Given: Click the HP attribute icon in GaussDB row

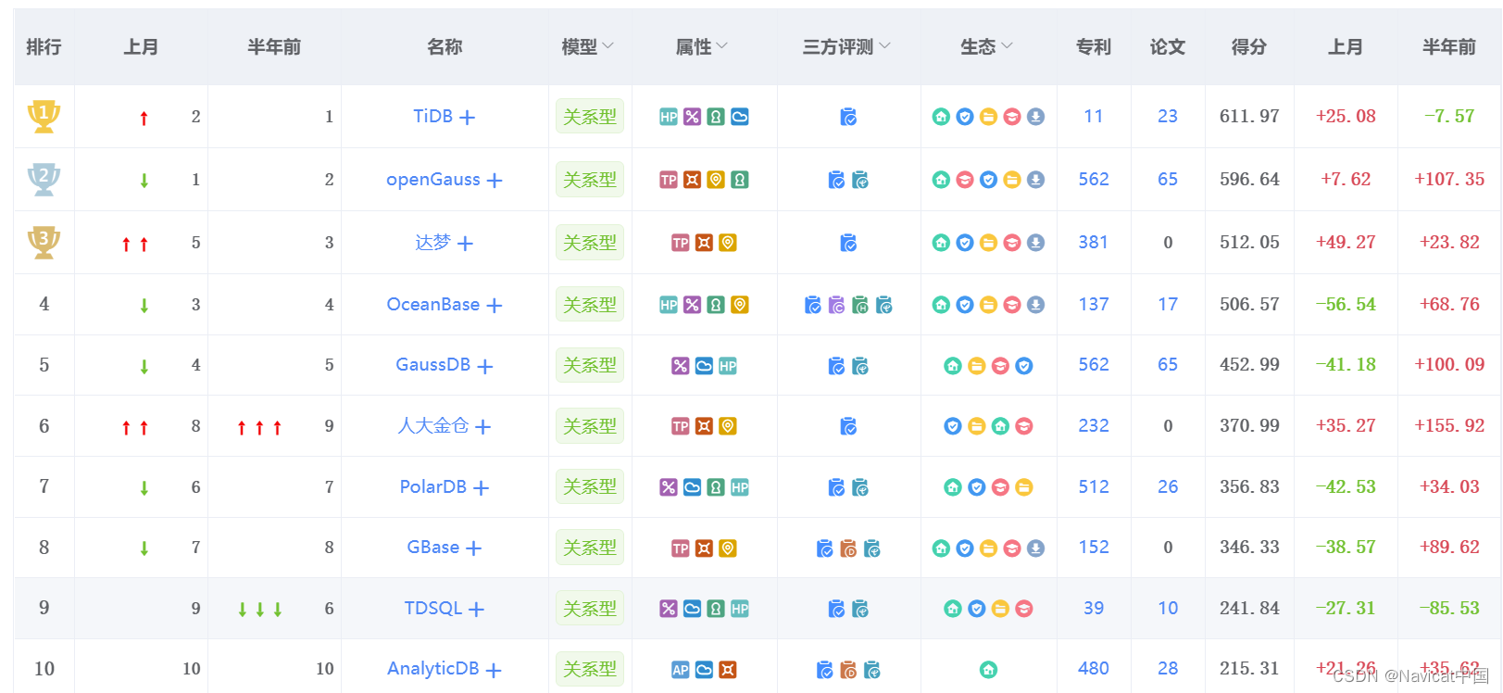Looking at the screenshot, I should [728, 366].
